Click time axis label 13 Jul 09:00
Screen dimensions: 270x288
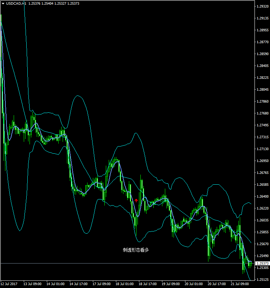(32, 284)
